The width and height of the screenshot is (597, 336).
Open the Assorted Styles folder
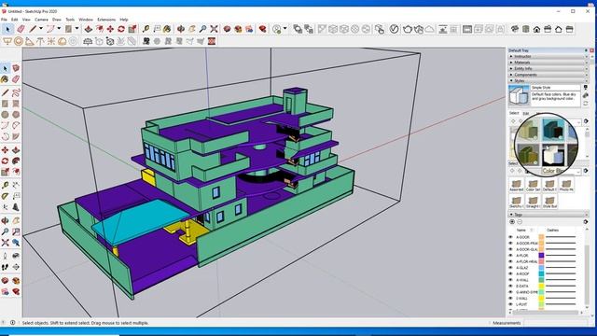click(x=516, y=186)
